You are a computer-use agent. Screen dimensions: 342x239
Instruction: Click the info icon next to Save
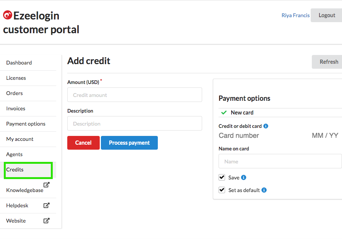coord(244,178)
